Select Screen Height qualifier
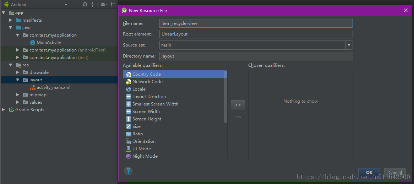The height and width of the screenshot is (184, 414). 174,119
